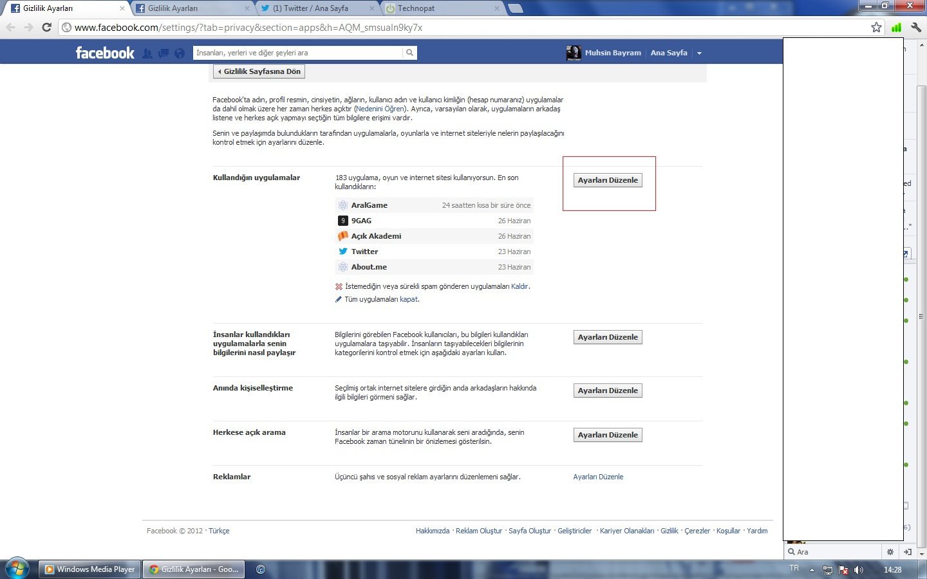Open the notifications globe icon
The height and width of the screenshot is (579, 927).
point(180,53)
